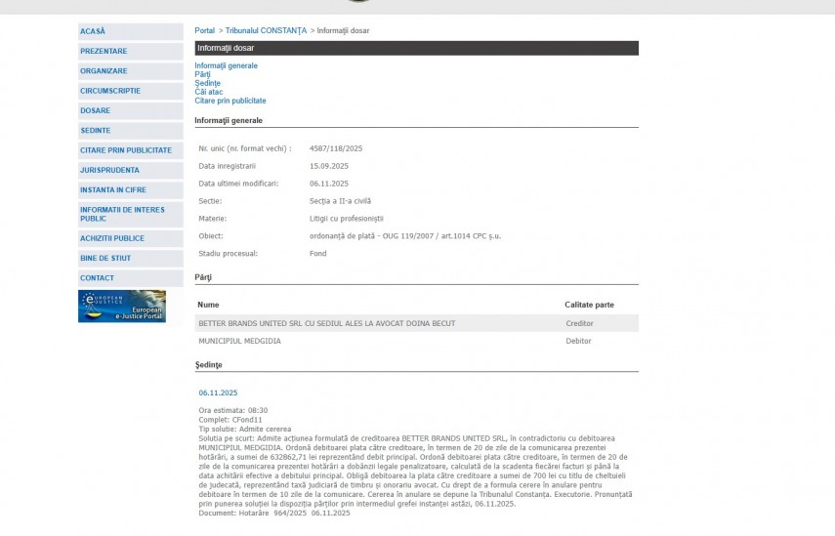
Task: Open CITARE PRIN PUBLICITATE in the sidebar
Action: pos(125,150)
